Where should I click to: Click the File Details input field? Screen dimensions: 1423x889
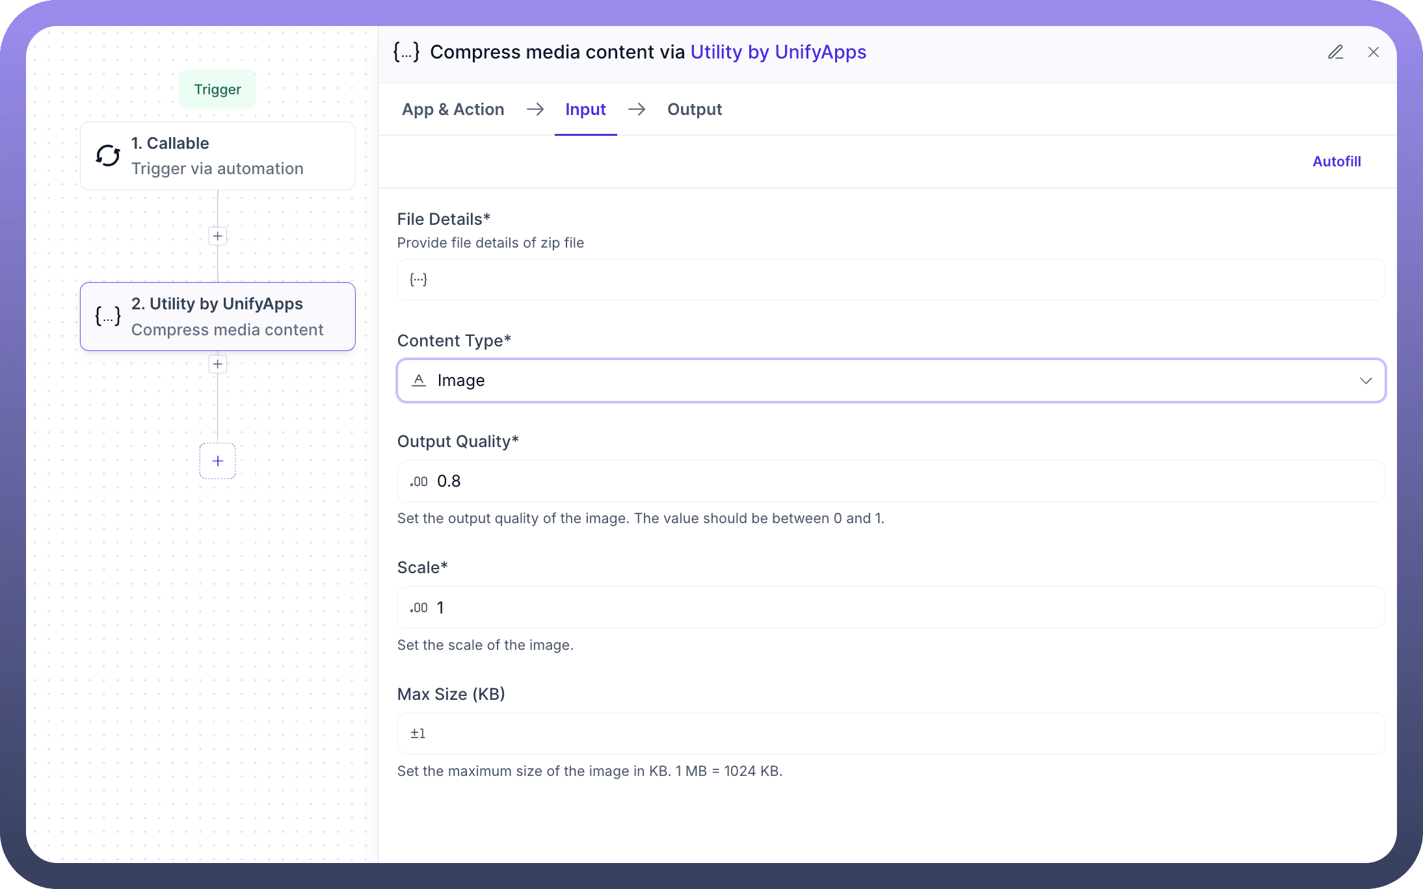[891, 279]
